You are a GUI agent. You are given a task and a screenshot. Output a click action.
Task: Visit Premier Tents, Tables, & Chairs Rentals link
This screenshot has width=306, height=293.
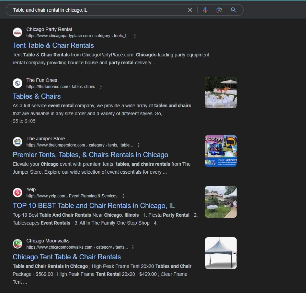click(x=90, y=155)
